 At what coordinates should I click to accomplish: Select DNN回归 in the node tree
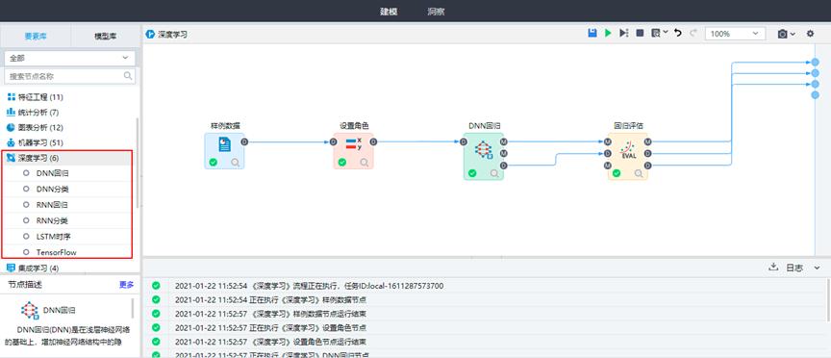[53, 173]
